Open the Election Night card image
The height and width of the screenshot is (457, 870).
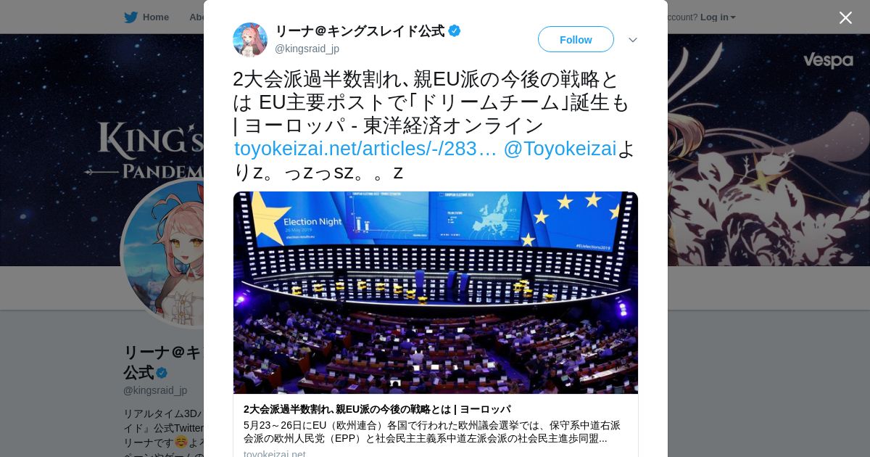[436, 292]
